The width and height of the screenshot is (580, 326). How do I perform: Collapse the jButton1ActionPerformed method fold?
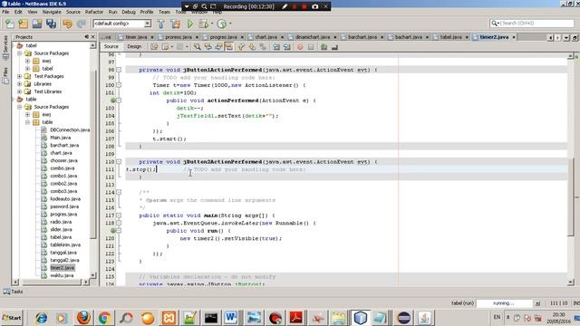pyautogui.click(x=119, y=70)
